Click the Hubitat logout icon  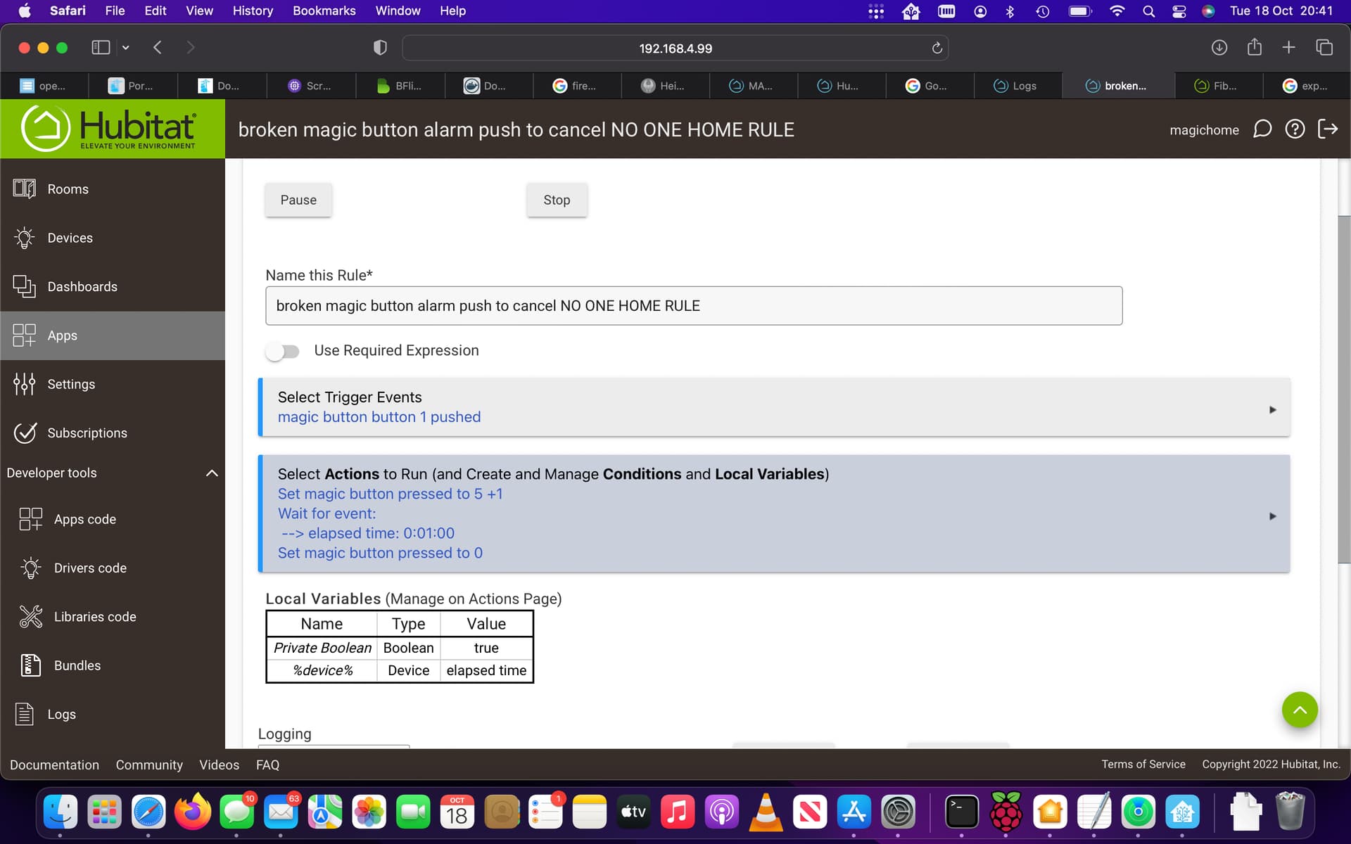(x=1327, y=129)
